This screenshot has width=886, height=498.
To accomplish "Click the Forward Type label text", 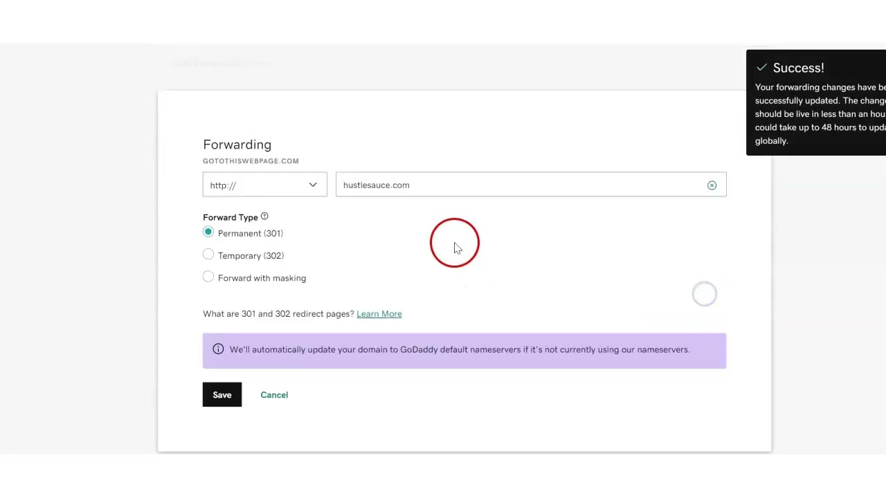I will pos(230,217).
